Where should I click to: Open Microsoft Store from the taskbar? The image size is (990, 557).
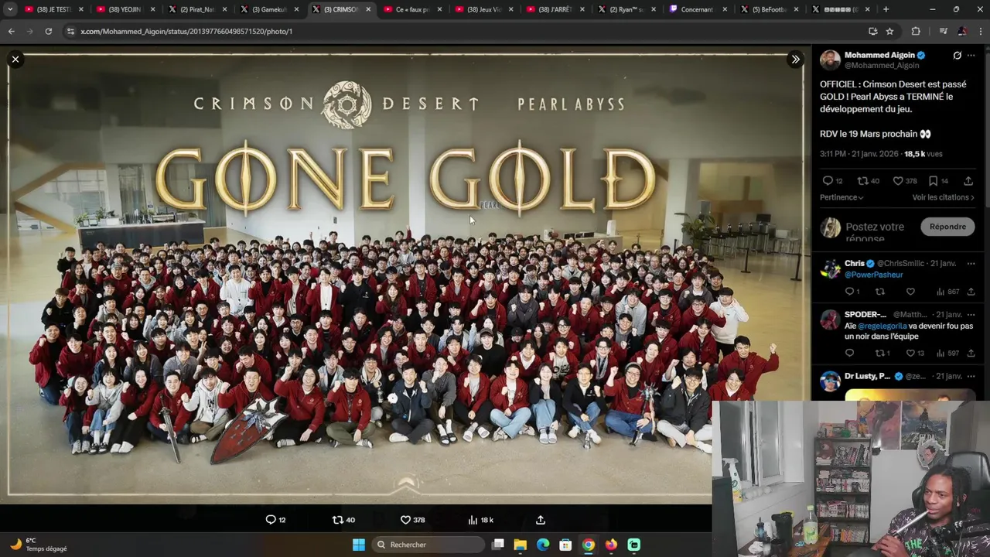pyautogui.click(x=565, y=545)
